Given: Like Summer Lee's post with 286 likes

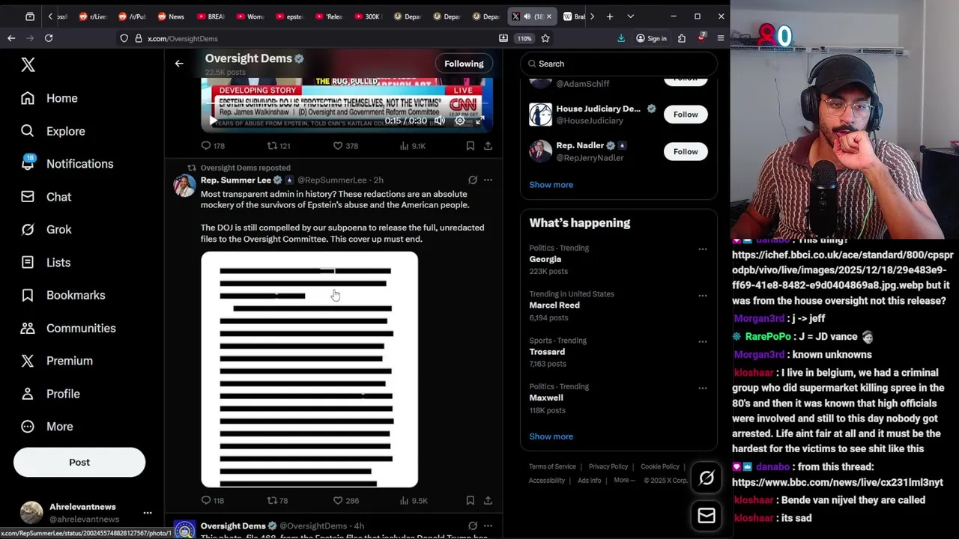Looking at the screenshot, I should pos(345,500).
